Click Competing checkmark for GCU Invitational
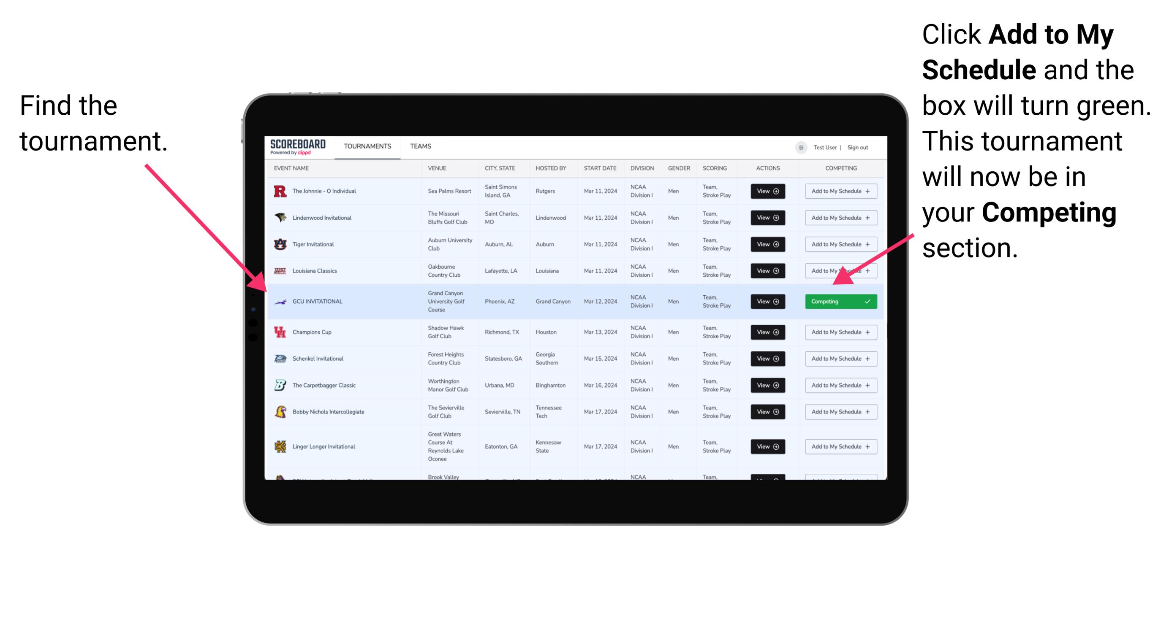 [x=869, y=301]
